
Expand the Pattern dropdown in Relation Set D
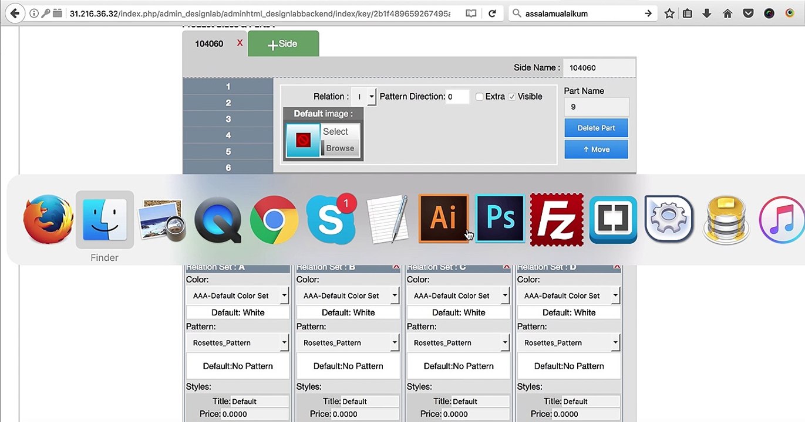(569, 343)
